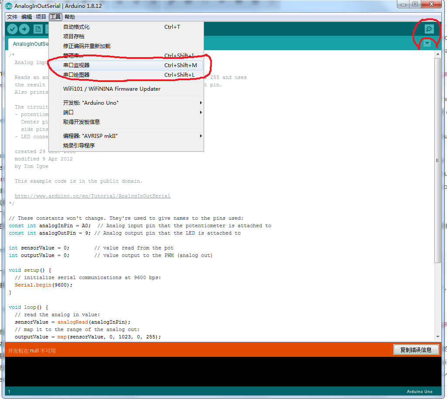This screenshot has width=447, height=400.
Task: Click the 'by Tom Igoe' comment line
Action: click(31, 166)
